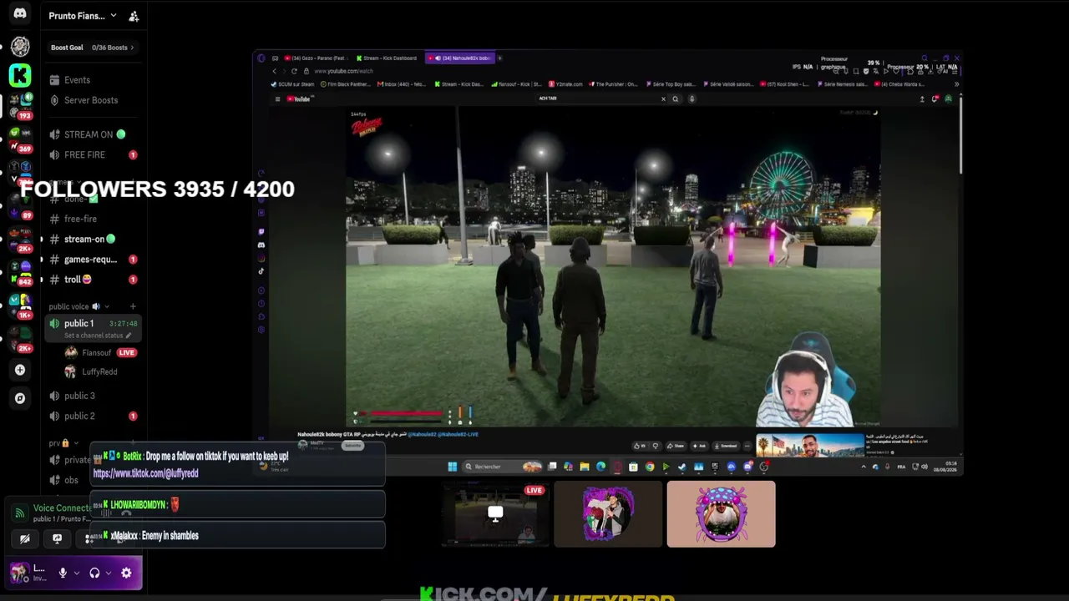Join the public 2 voice channel
Image resolution: width=1069 pixels, height=601 pixels.
(94, 416)
